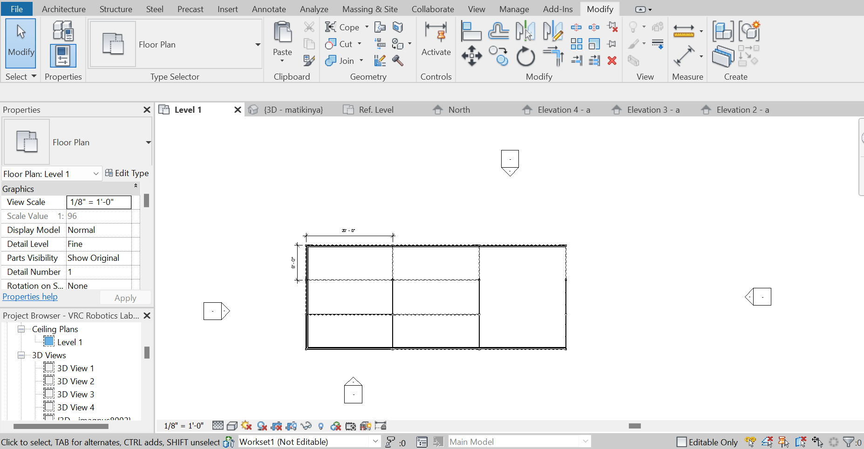The image size is (864, 449).
Task: Activate the Move tool
Action: [471, 56]
